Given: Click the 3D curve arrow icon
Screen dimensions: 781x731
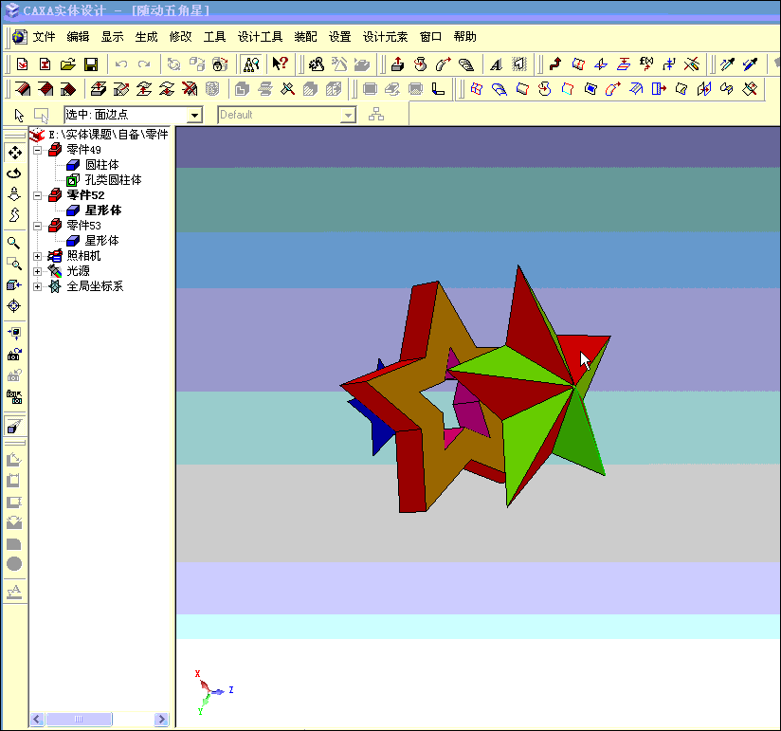Looking at the screenshot, I should [x=554, y=64].
